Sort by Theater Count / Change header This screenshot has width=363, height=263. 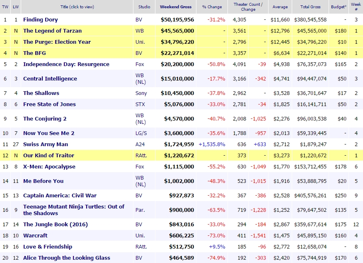pyautogui.click(x=248, y=7)
